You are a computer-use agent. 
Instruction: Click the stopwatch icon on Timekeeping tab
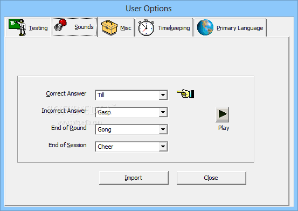[146, 27]
